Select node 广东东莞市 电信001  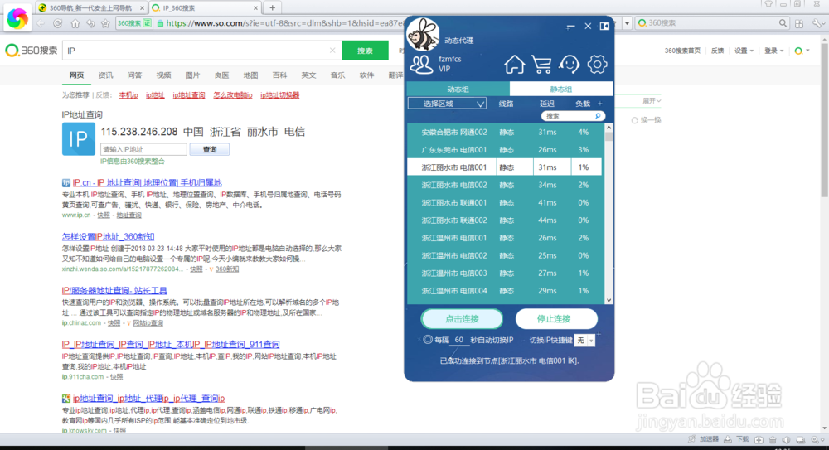point(504,150)
